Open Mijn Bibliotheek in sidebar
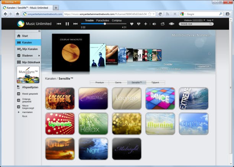The image size is (234, 167). [x=28, y=62]
